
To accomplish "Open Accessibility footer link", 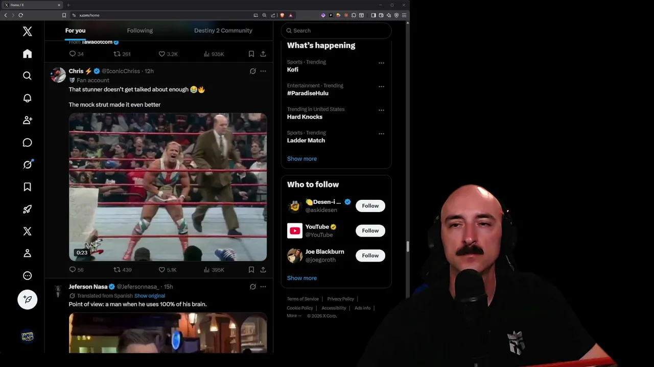I will (334, 308).
